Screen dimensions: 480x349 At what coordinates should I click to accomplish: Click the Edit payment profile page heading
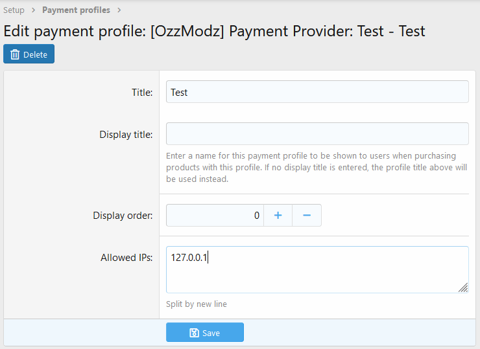click(x=214, y=31)
